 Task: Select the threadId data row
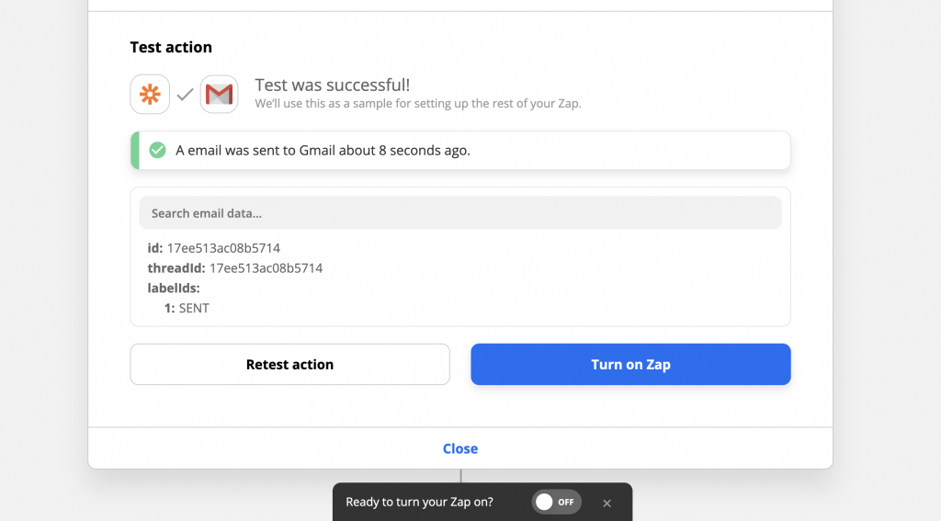235,268
